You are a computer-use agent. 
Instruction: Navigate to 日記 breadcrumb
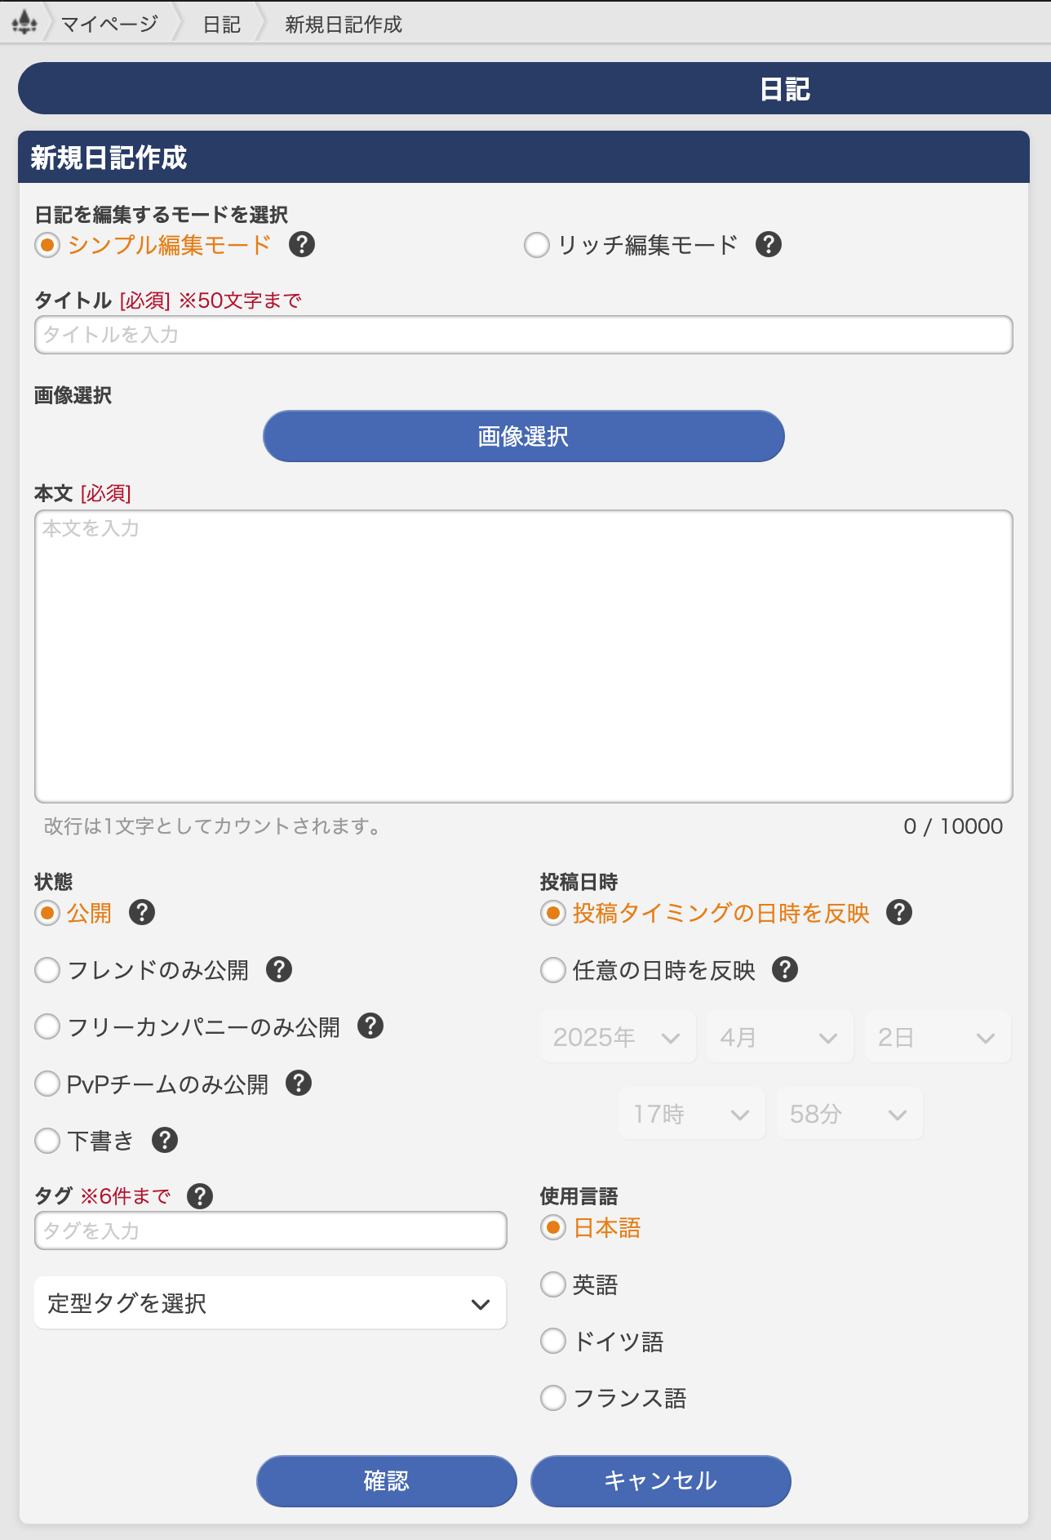pos(222,24)
